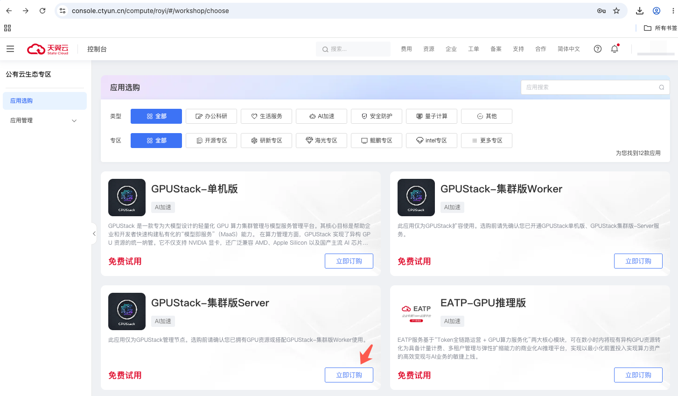Open the saved passwords key icon
678x396 pixels.
[x=601, y=11]
